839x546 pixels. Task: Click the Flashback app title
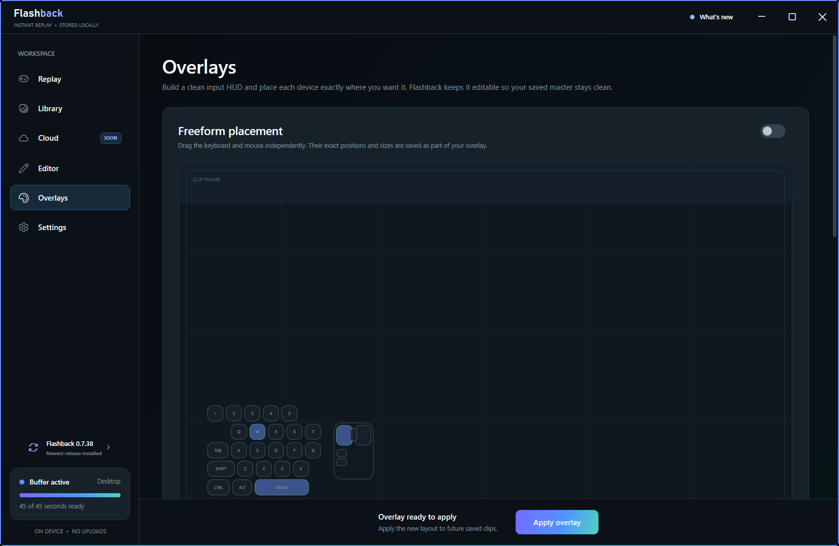click(x=39, y=13)
